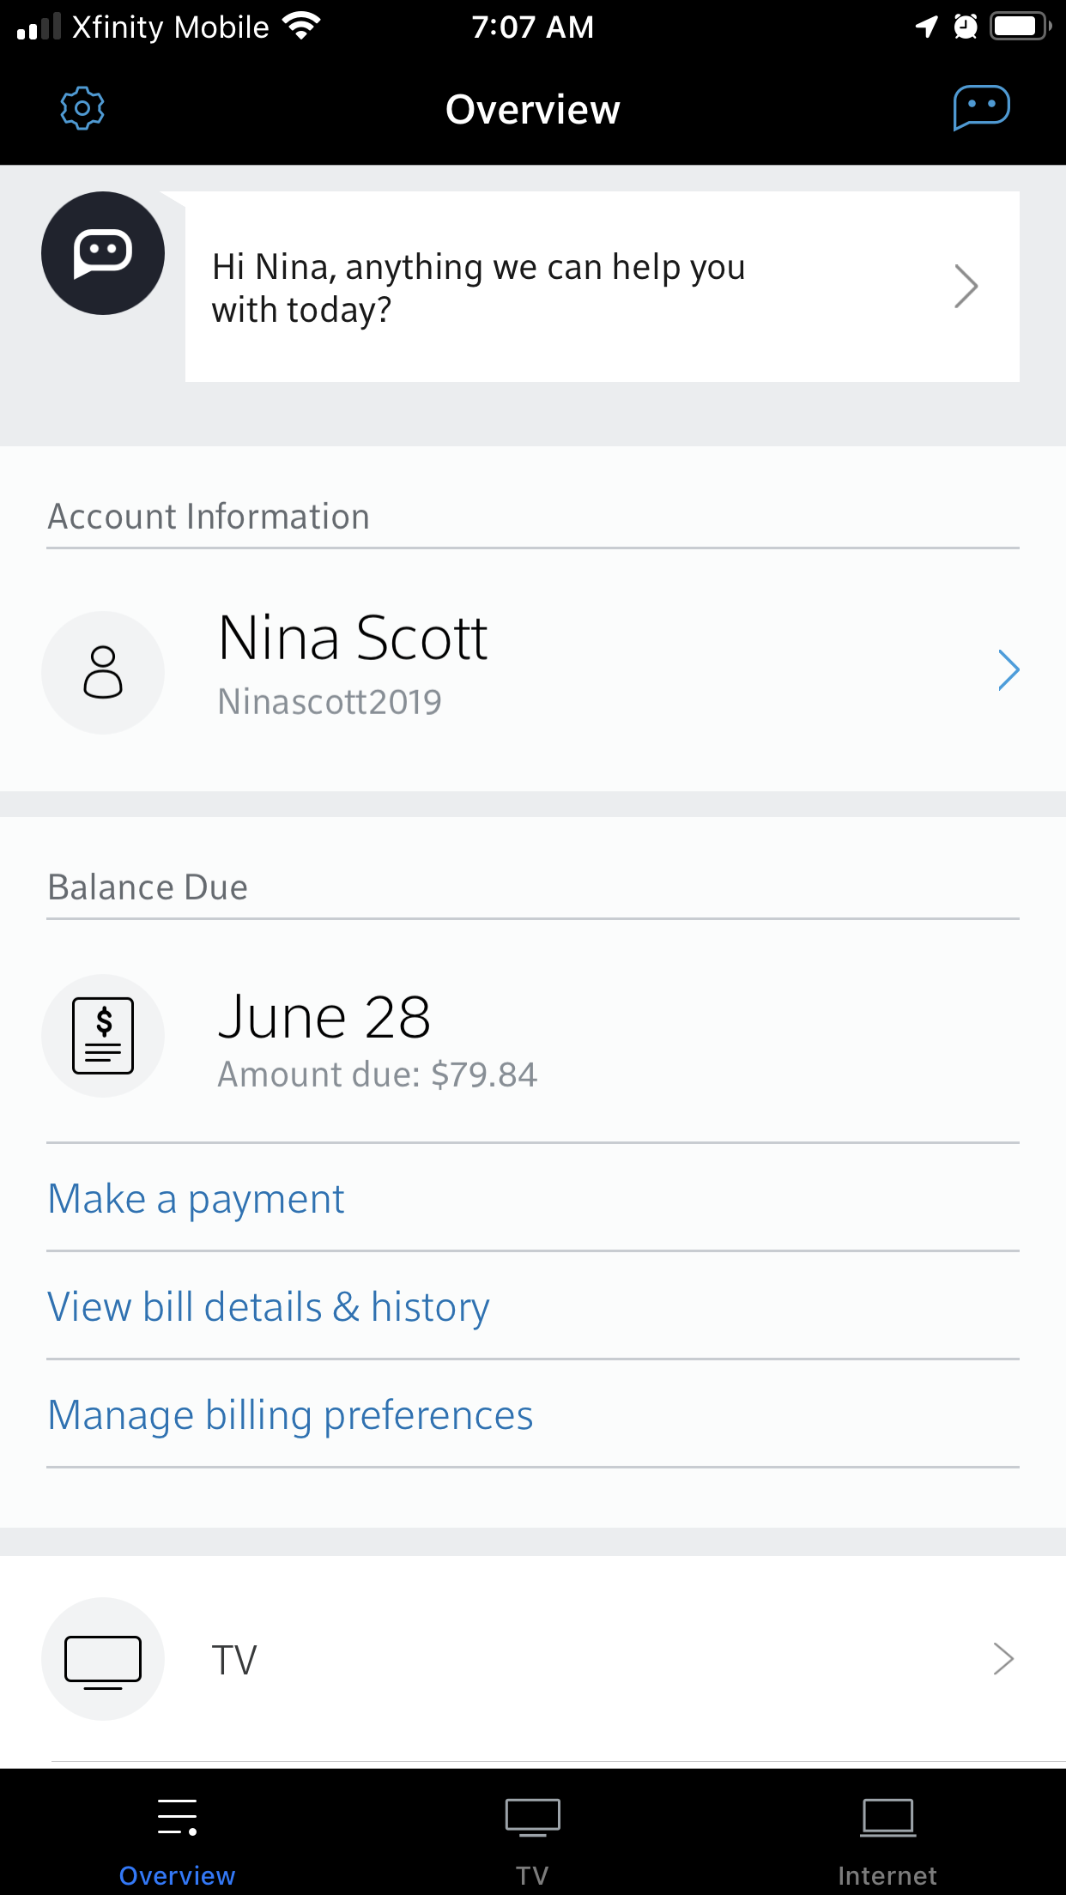
Task: Tap Make a payment link
Action: tap(197, 1198)
